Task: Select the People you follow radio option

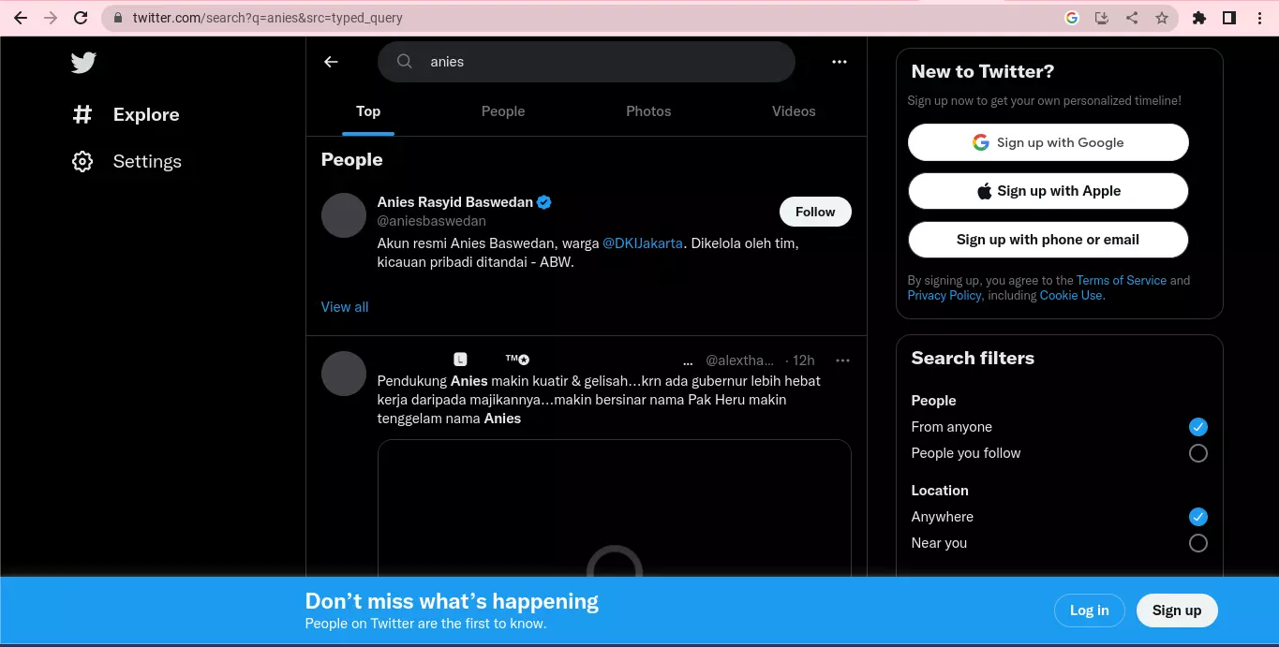Action: [x=1198, y=453]
